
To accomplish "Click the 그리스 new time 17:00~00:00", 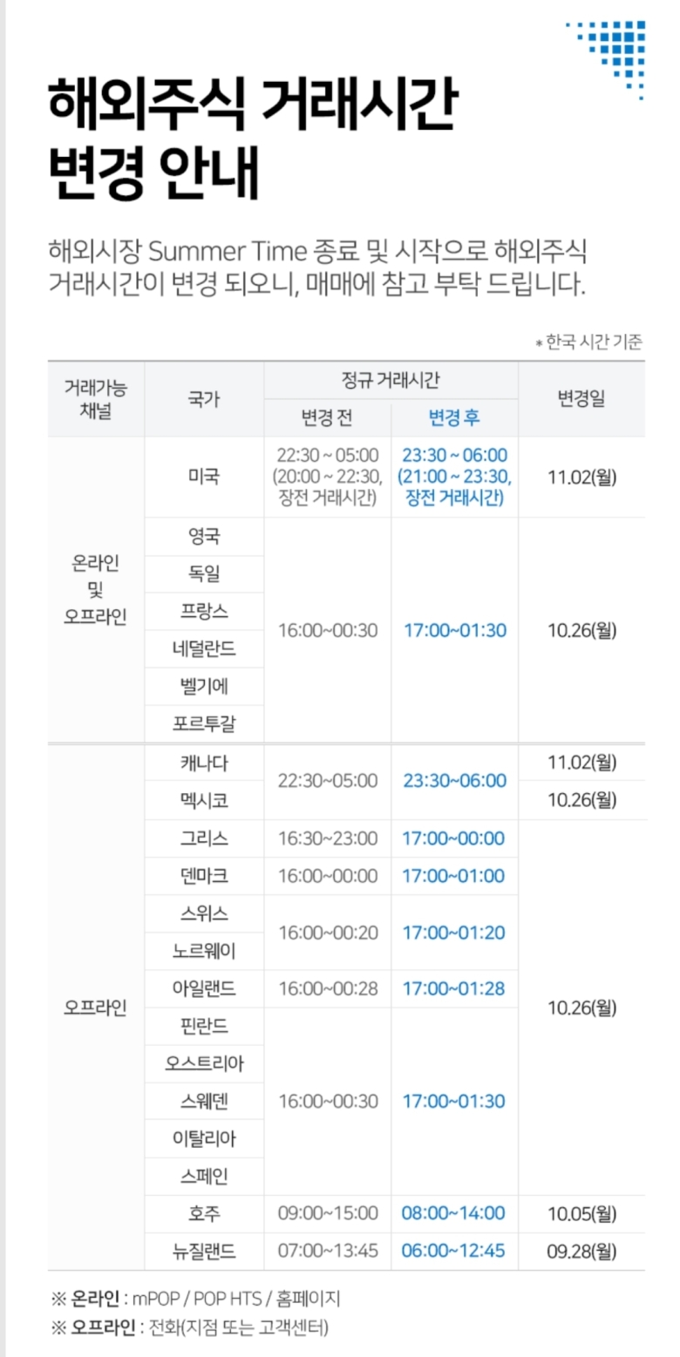I will click(453, 838).
